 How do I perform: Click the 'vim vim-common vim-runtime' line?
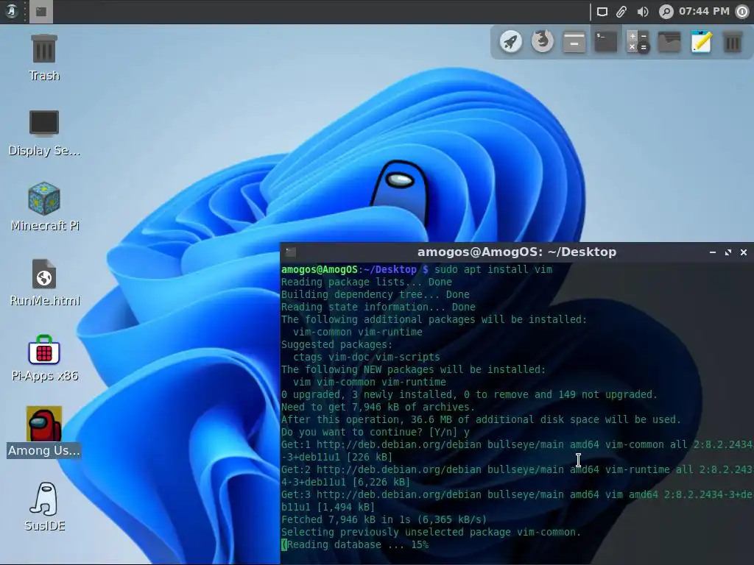coord(370,382)
